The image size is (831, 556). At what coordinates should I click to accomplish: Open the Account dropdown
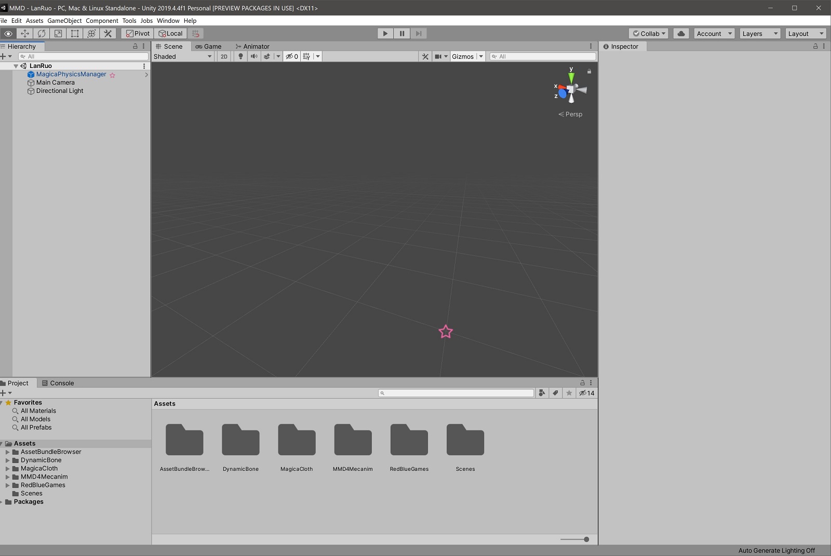(x=714, y=33)
